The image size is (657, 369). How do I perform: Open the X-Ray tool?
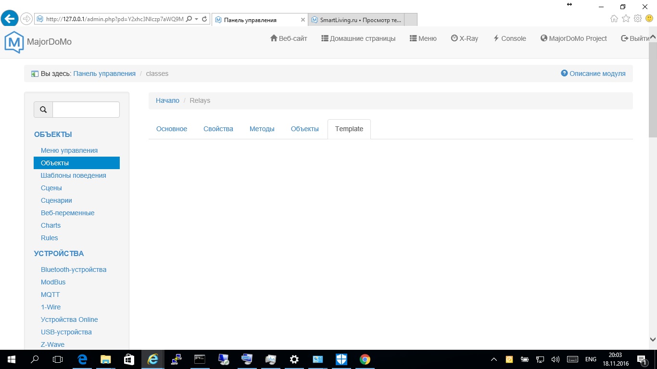(x=465, y=38)
